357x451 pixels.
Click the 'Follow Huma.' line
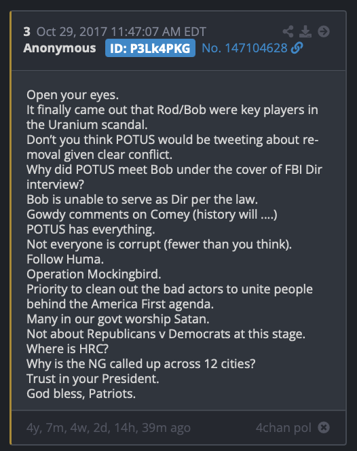point(65,259)
